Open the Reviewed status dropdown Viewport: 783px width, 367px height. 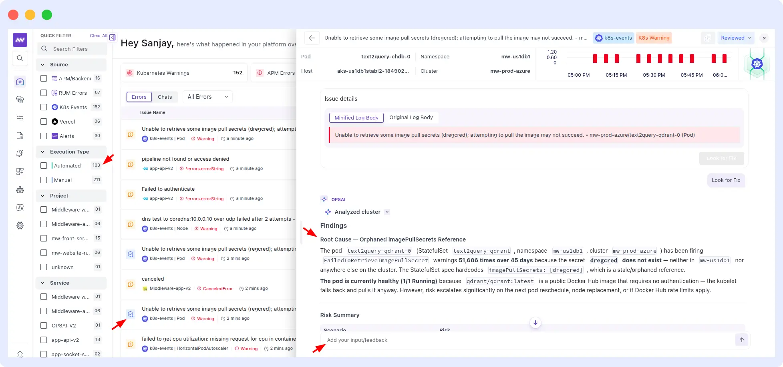pyautogui.click(x=736, y=38)
